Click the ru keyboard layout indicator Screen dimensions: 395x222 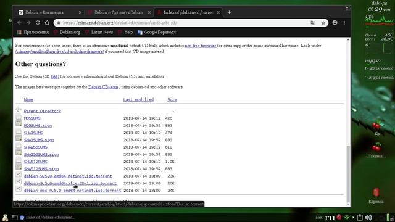tap(330, 218)
